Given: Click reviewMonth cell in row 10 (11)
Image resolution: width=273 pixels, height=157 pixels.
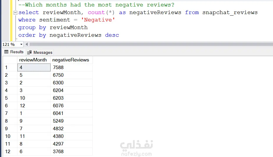Looking at the screenshot, I should pyautogui.click(x=34, y=136).
